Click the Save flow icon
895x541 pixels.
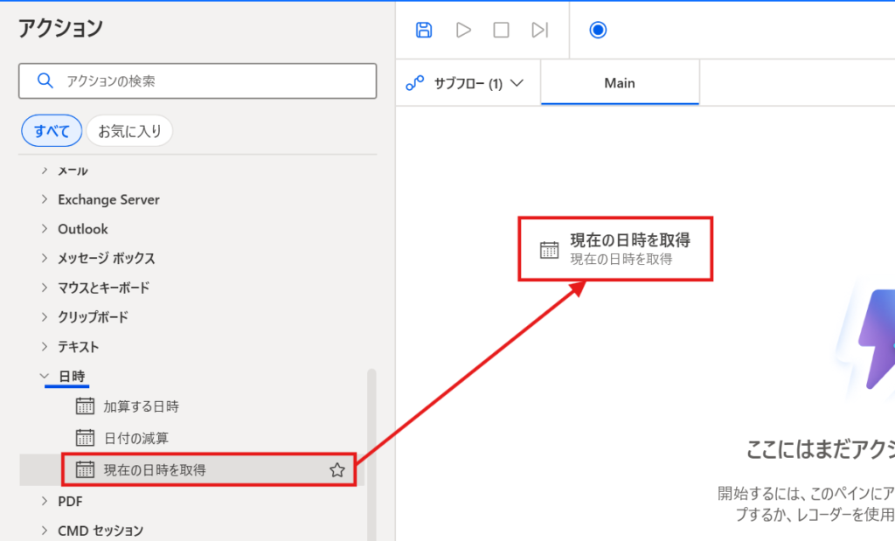pos(423,30)
